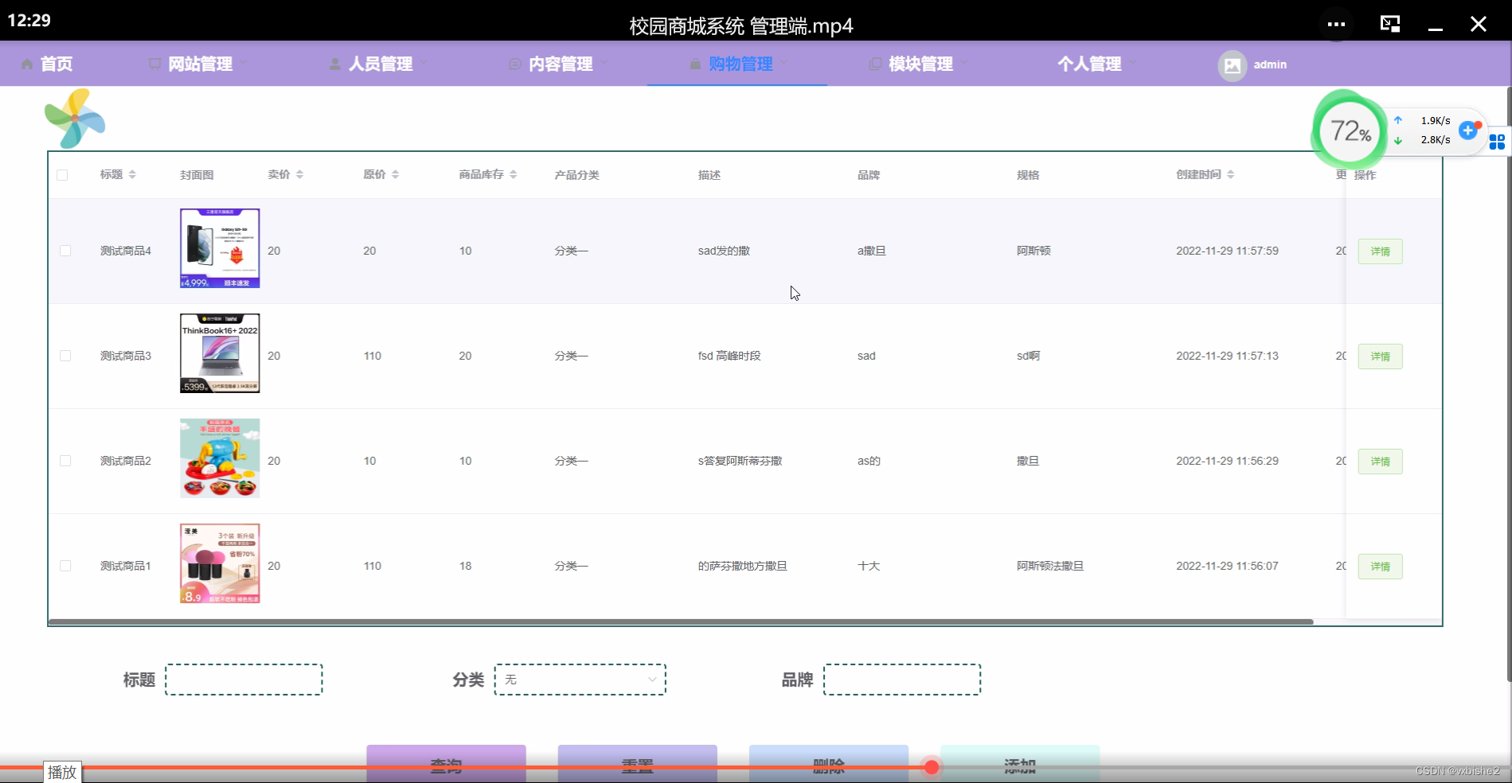1512x783 pixels.
Task: Open the admin avatar icon
Action: [x=1233, y=65]
